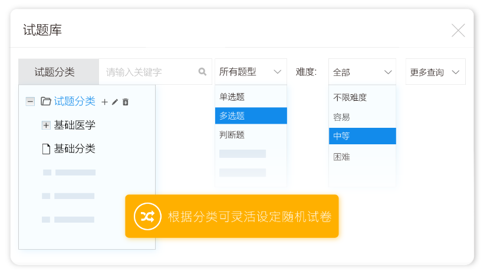This screenshot has width=487, height=278.
Task: Collapse the 试题分类 root node
Action: click(x=30, y=101)
